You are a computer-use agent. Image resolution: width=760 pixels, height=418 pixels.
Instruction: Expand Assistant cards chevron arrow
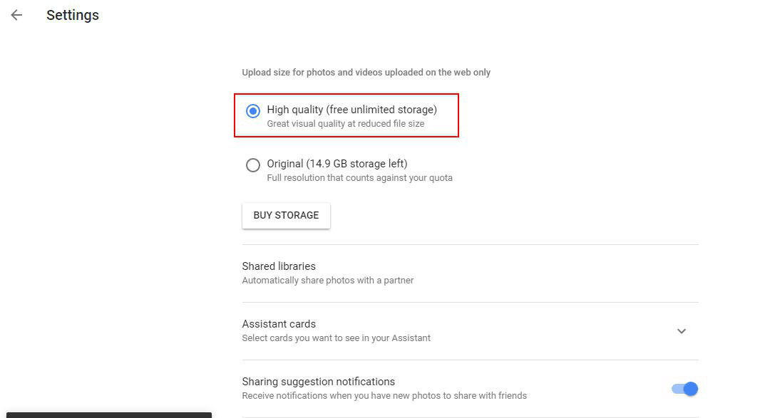point(682,331)
